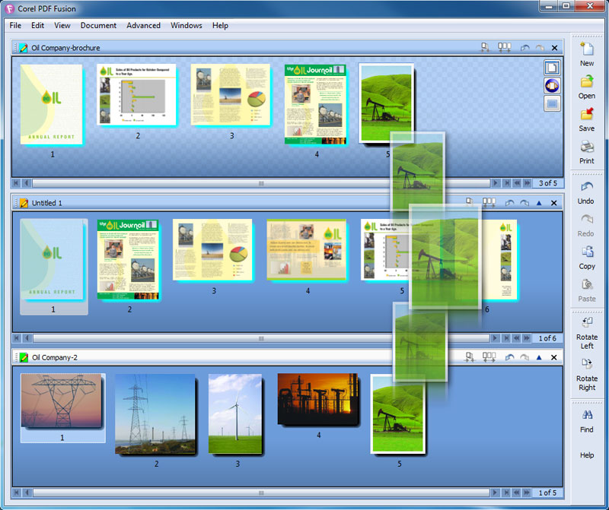Image resolution: width=609 pixels, height=510 pixels.
Task: Toggle flick view mode button with blue circle
Action: click(x=552, y=85)
